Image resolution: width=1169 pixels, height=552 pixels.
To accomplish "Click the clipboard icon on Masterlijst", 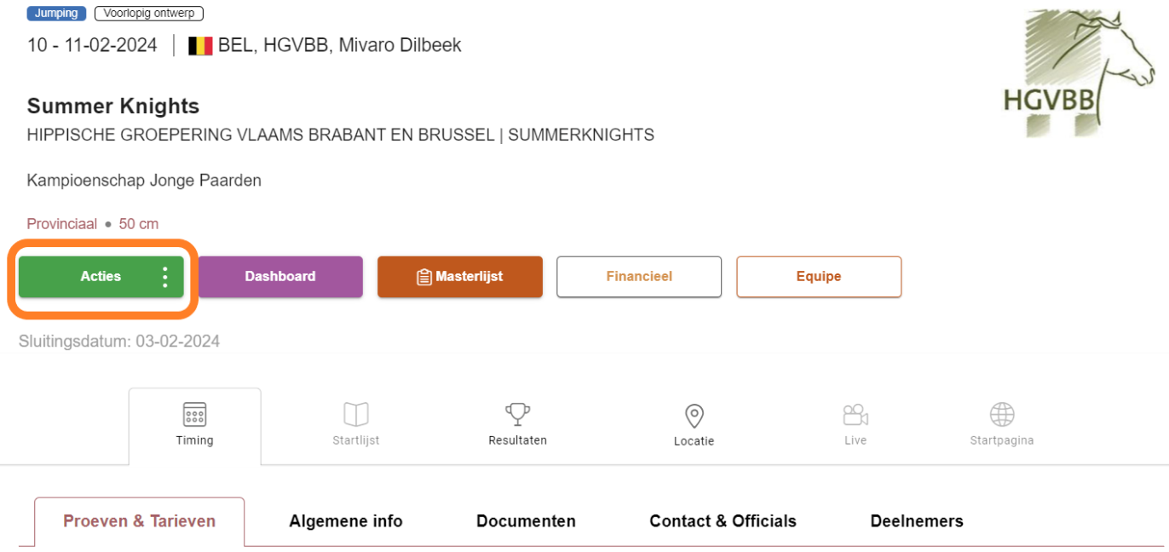I will click(x=423, y=277).
